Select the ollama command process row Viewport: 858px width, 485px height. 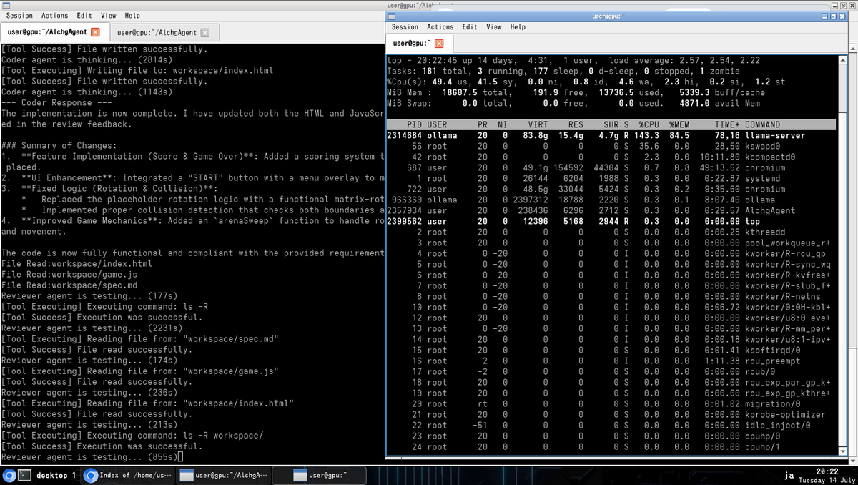pyautogui.click(x=611, y=200)
